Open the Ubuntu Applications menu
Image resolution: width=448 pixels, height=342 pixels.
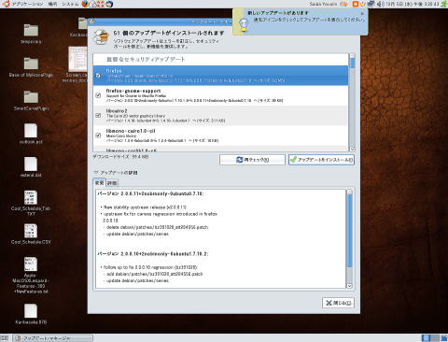click(x=22, y=4)
